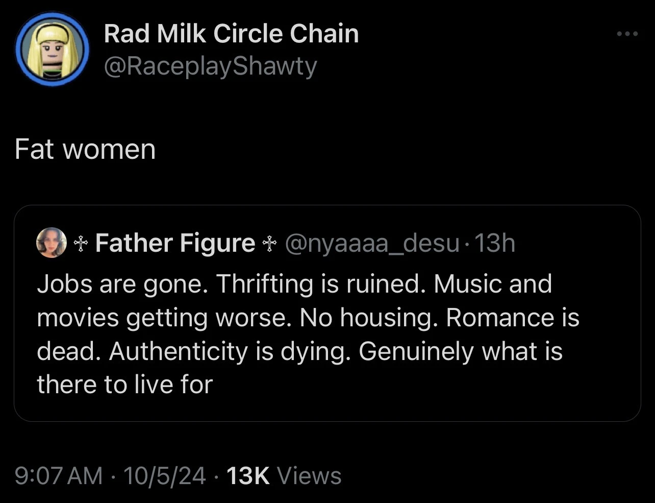
Task: View the 13K Views analytics count
Action: pyautogui.click(x=284, y=476)
